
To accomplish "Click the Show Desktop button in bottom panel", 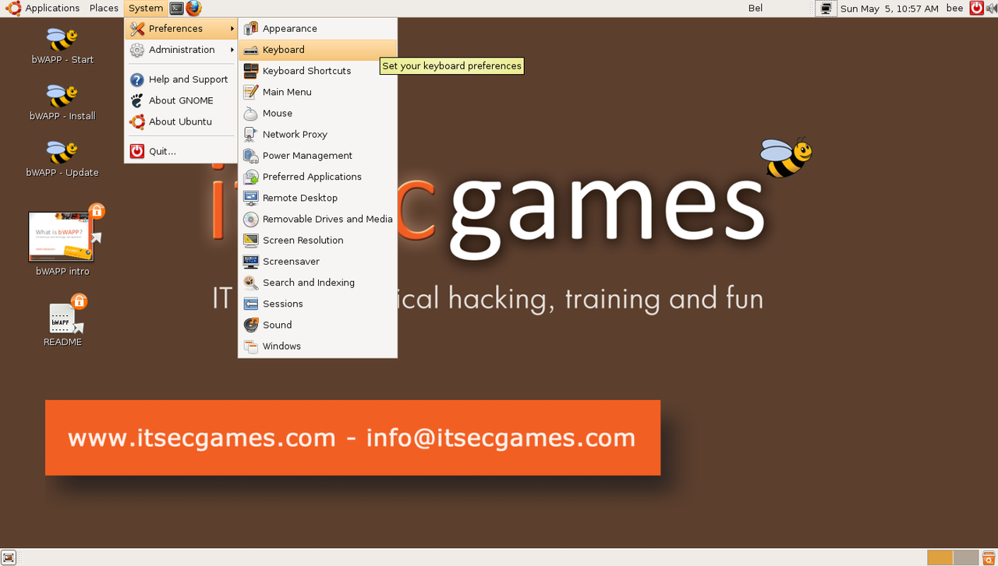I will (x=9, y=557).
